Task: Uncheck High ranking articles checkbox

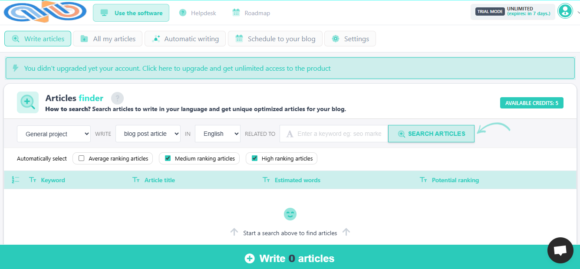Action: point(255,158)
